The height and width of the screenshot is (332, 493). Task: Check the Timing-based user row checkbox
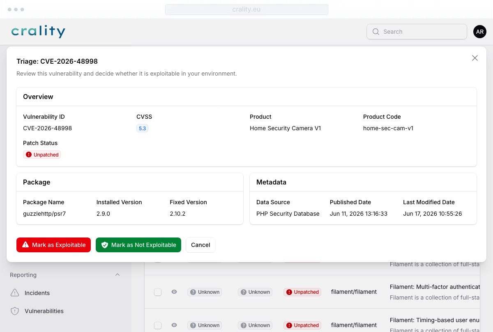point(158,325)
